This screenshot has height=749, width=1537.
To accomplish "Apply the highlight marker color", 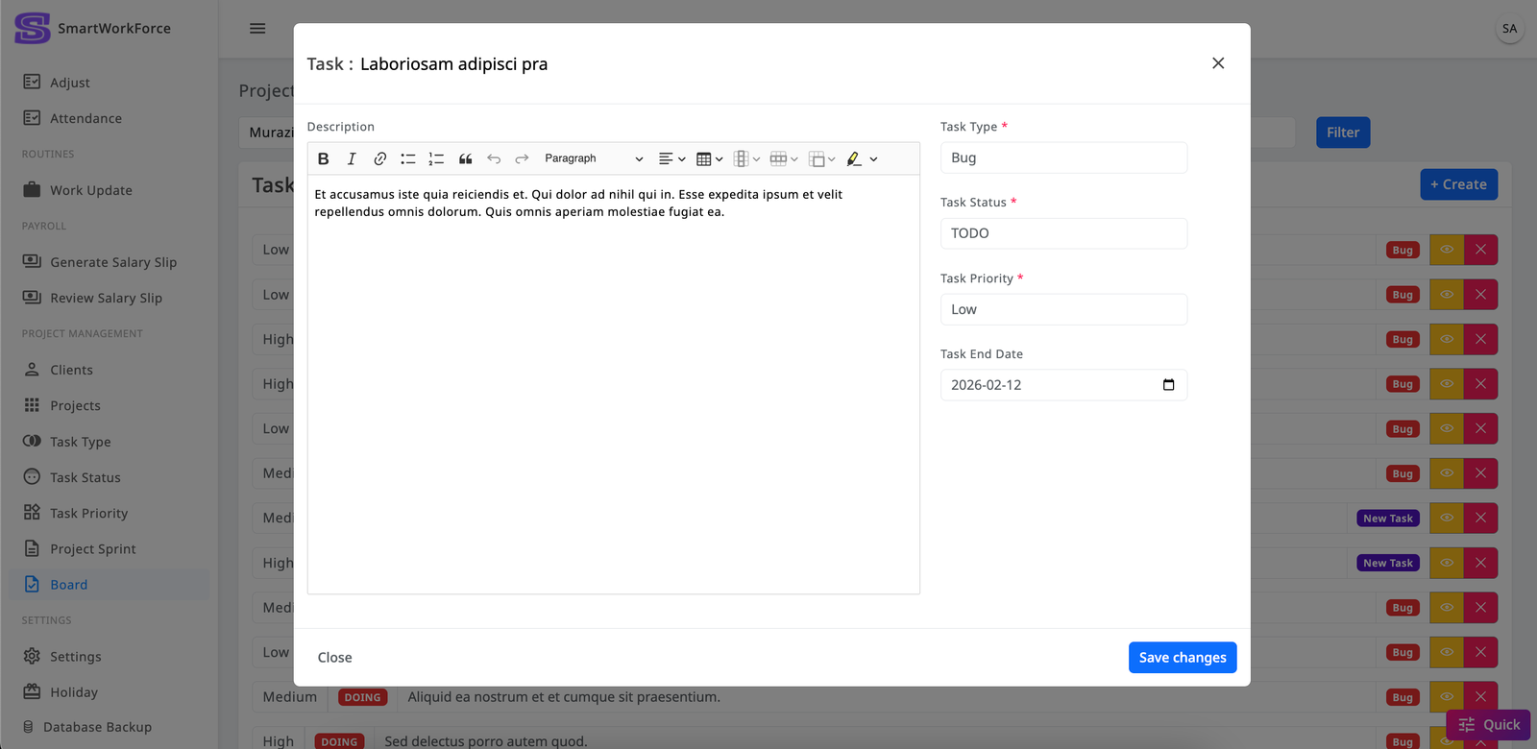I will point(854,159).
